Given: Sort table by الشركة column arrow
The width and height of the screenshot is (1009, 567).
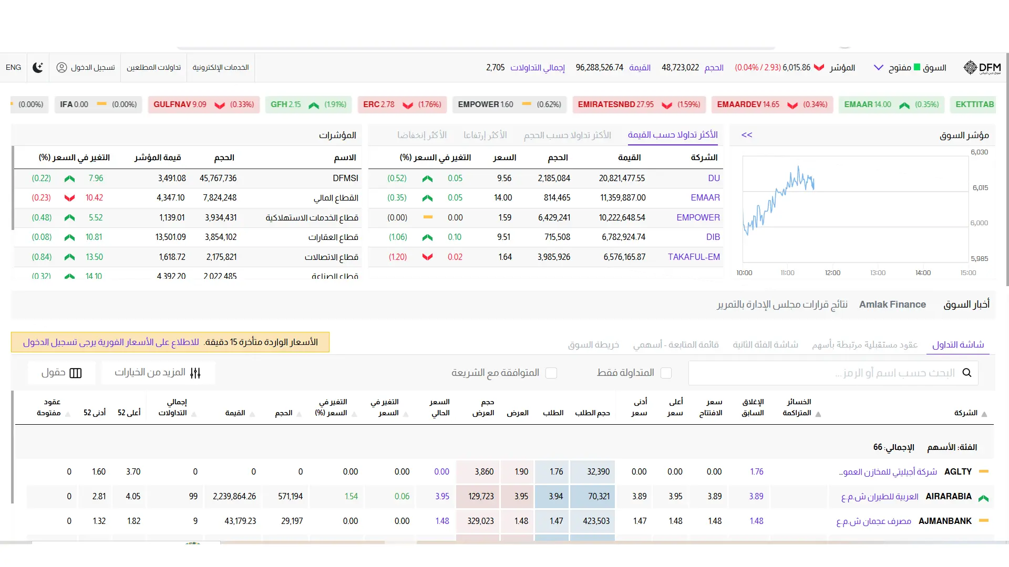Looking at the screenshot, I should pyautogui.click(x=984, y=414).
